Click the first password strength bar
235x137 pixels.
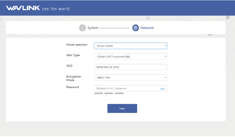[x=98, y=93]
